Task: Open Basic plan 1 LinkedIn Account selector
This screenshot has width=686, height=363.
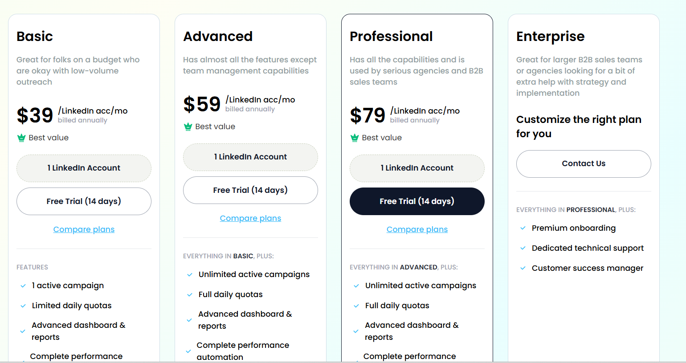Action: click(x=84, y=168)
